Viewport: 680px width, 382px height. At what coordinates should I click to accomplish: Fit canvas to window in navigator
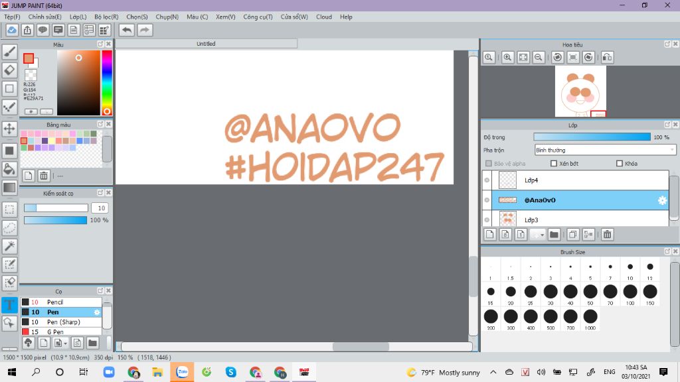pyautogui.click(x=523, y=57)
